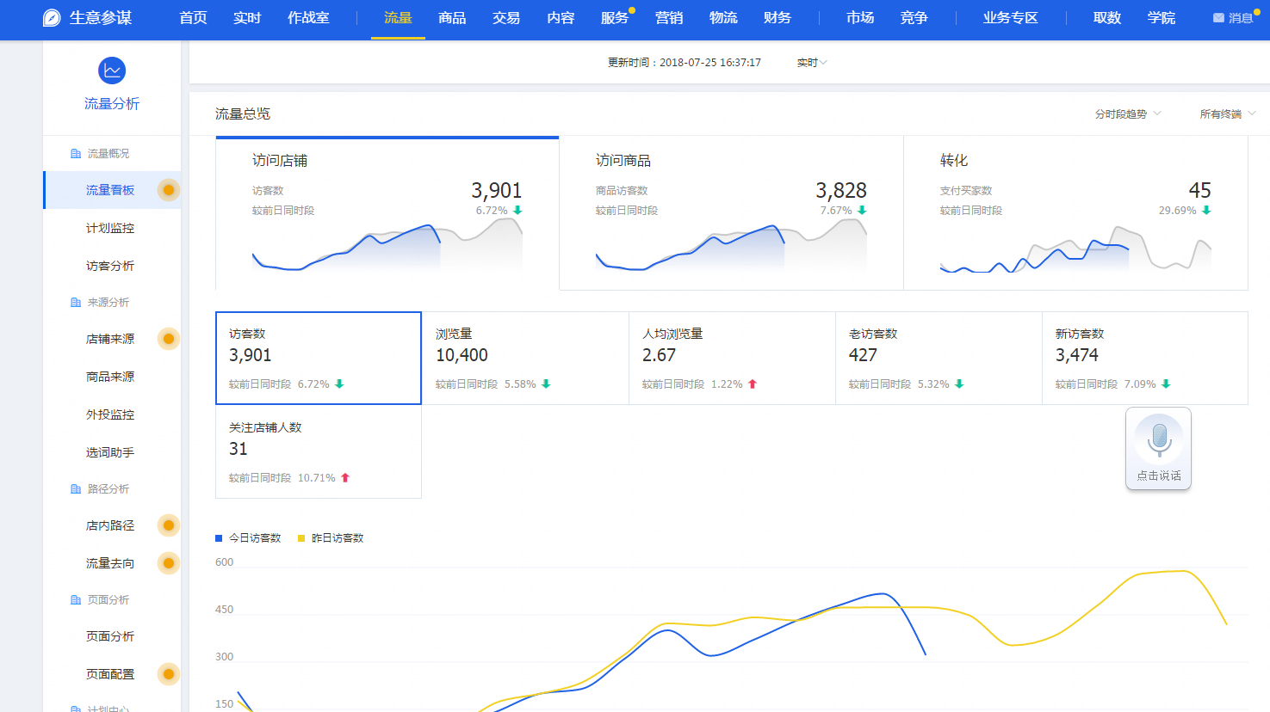This screenshot has width=1270, height=712.
Task: Click the 消息 envelope icon
Action: 1218,18
